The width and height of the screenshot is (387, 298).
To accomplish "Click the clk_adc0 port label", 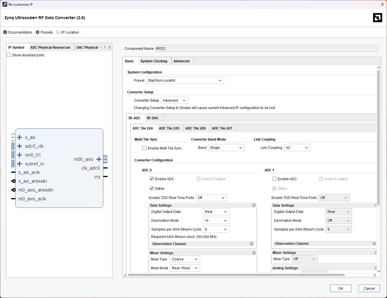I will click(x=90, y=168).
